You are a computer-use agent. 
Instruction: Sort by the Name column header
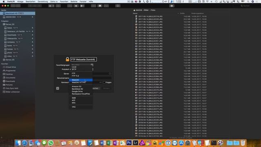[x=135, y=13]
